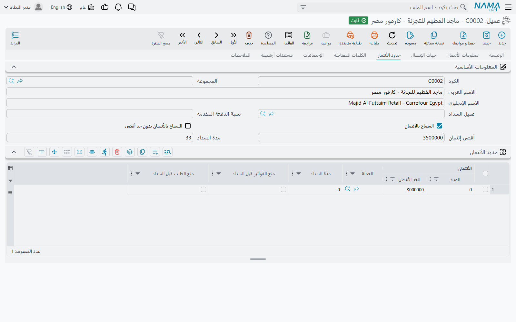Switch language to English

coord(62,7)
